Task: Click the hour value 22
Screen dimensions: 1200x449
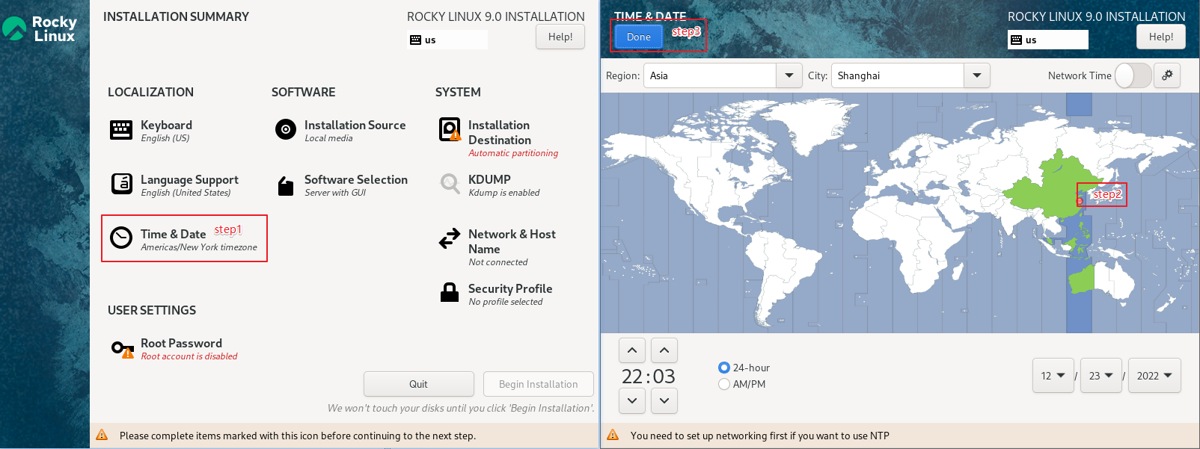Action: (x=632, y=376)
